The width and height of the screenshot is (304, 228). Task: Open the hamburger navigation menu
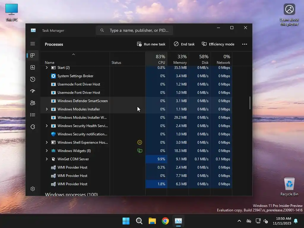coord(33,44)
